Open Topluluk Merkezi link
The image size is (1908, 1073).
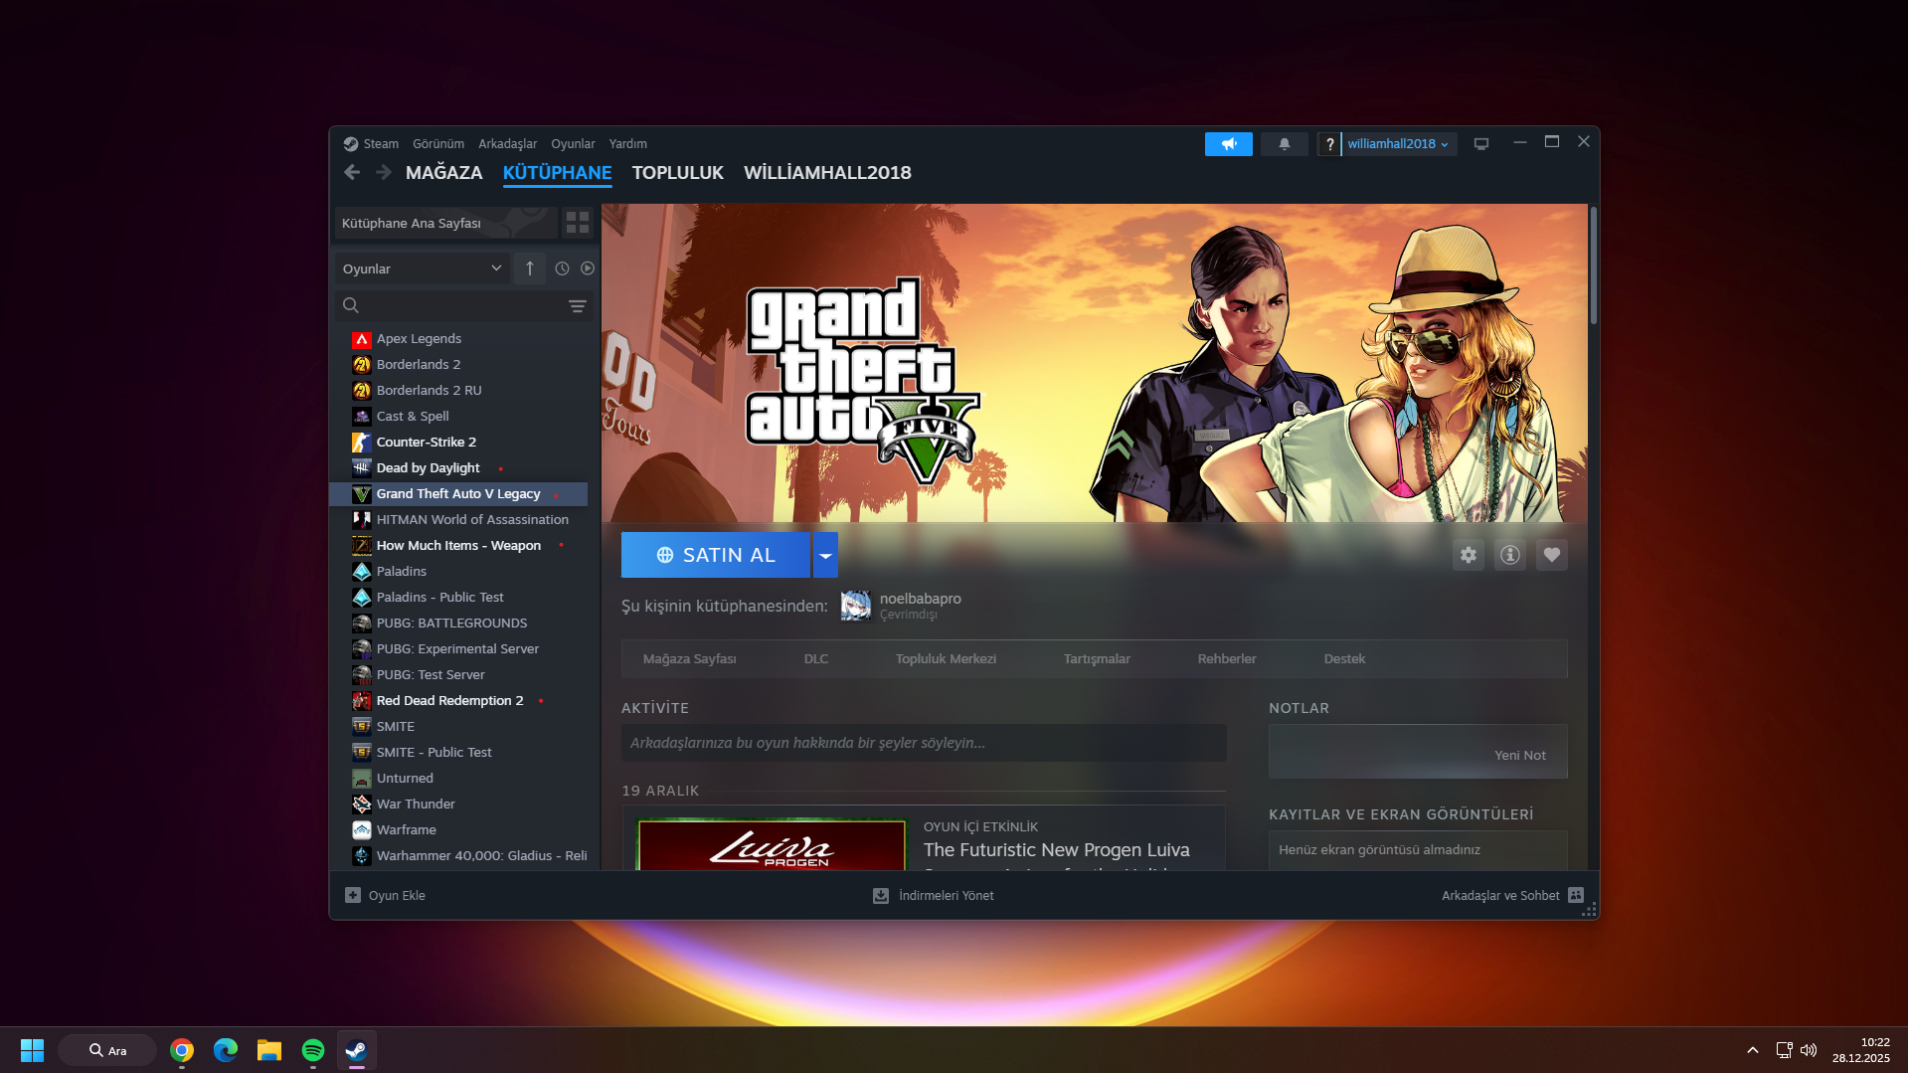click(946, 658)
